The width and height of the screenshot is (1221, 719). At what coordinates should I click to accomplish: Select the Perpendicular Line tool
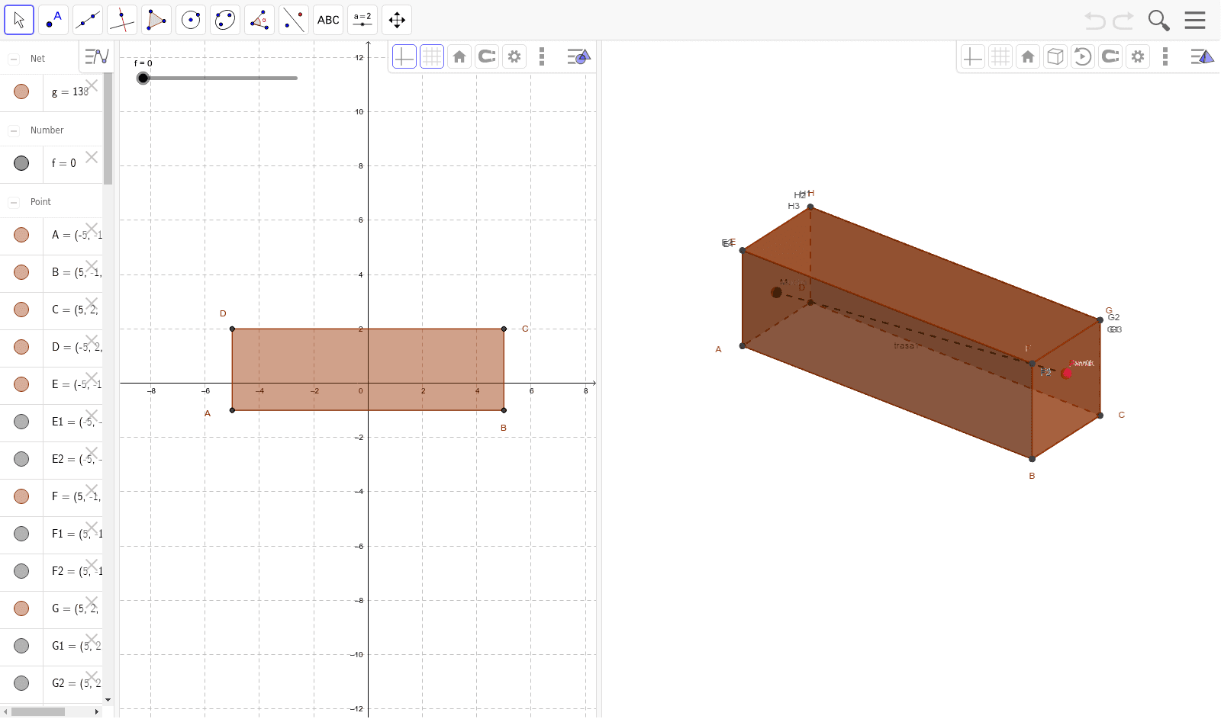point(122,20)
